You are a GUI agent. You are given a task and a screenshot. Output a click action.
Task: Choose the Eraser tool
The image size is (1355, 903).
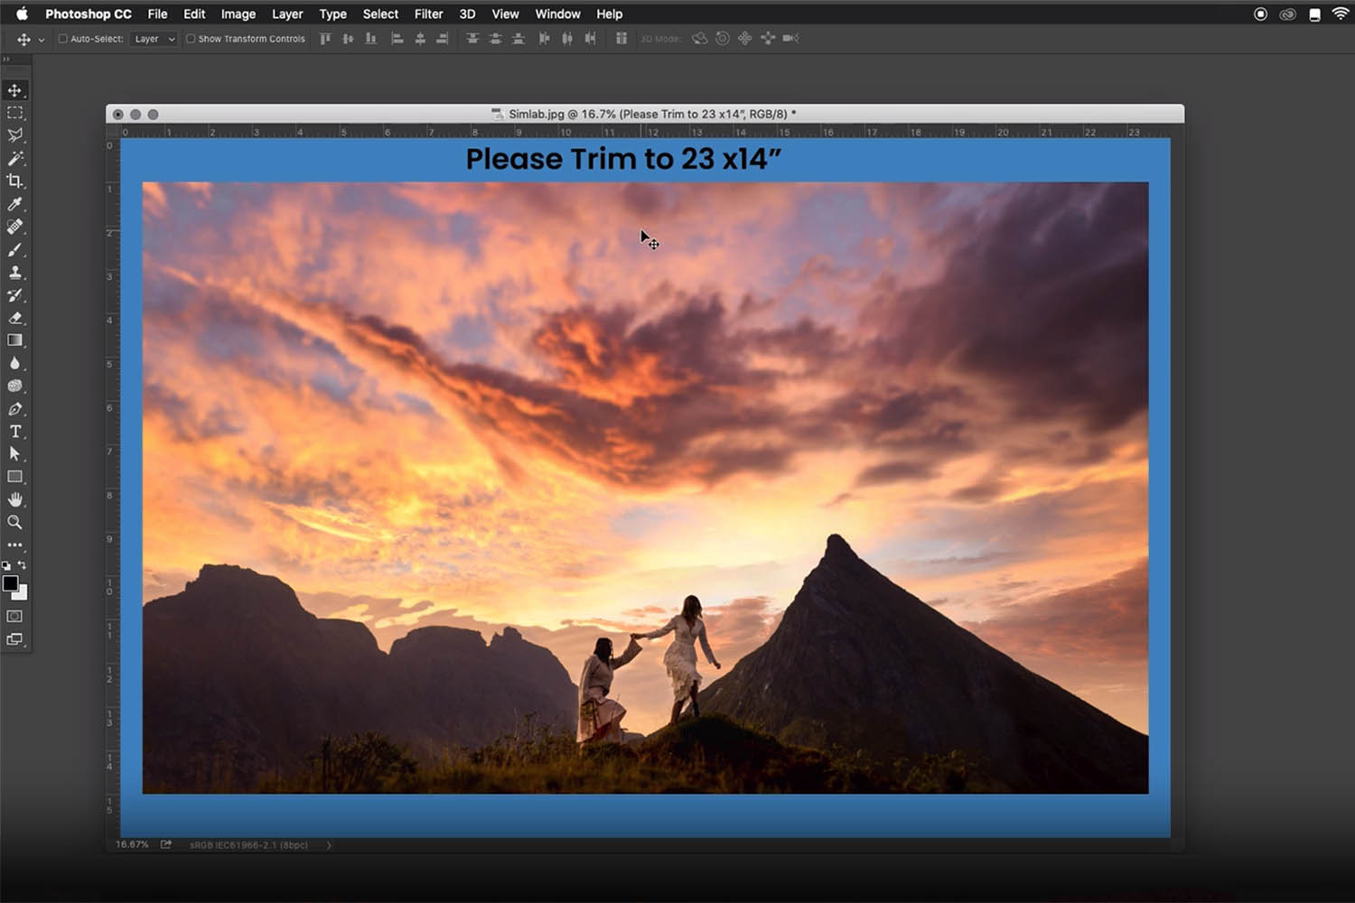point(14,318)
